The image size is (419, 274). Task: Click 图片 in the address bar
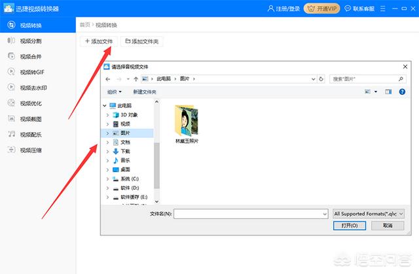coord(185,78)
